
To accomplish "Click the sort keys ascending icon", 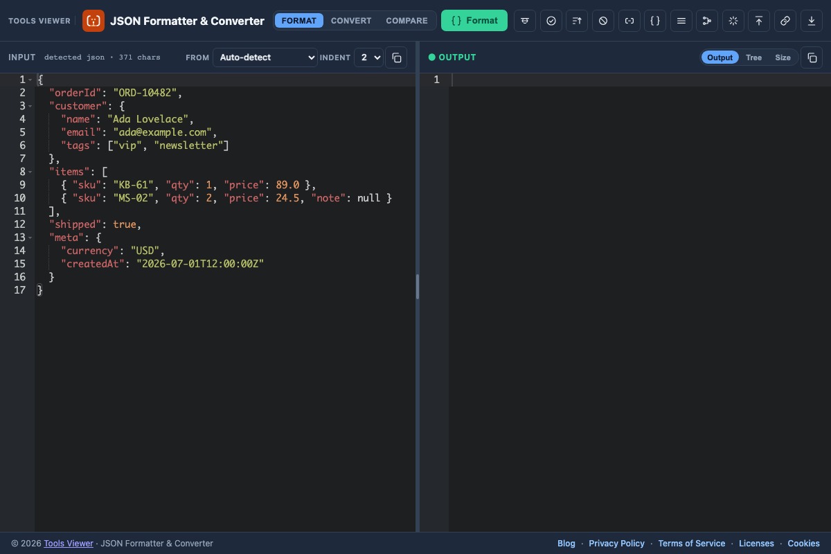I will [x=577, y=21].
